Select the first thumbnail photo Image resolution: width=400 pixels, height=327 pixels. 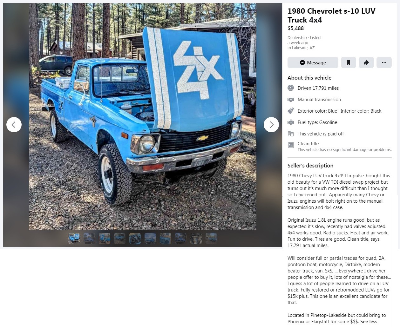tap(74, 238)
